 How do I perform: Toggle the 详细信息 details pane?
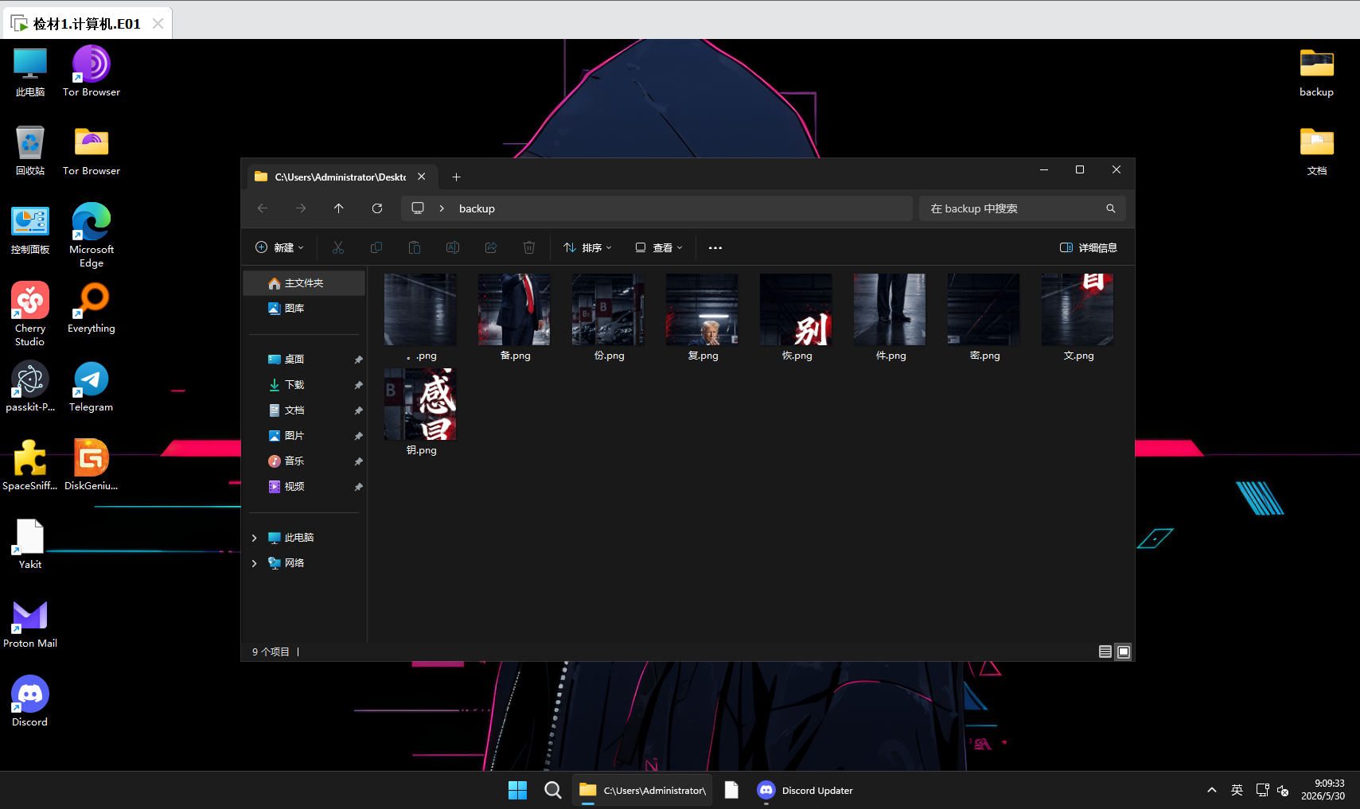click(1089, 247)
